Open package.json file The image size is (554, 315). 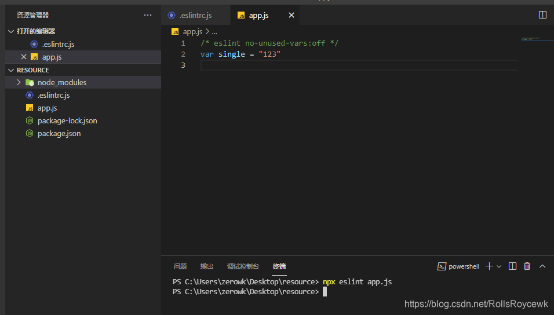tap(83, 134)
